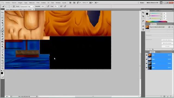Click the Borde de máscara button
Viewport: 174px width, 98px height.
[x=167, y=40]
